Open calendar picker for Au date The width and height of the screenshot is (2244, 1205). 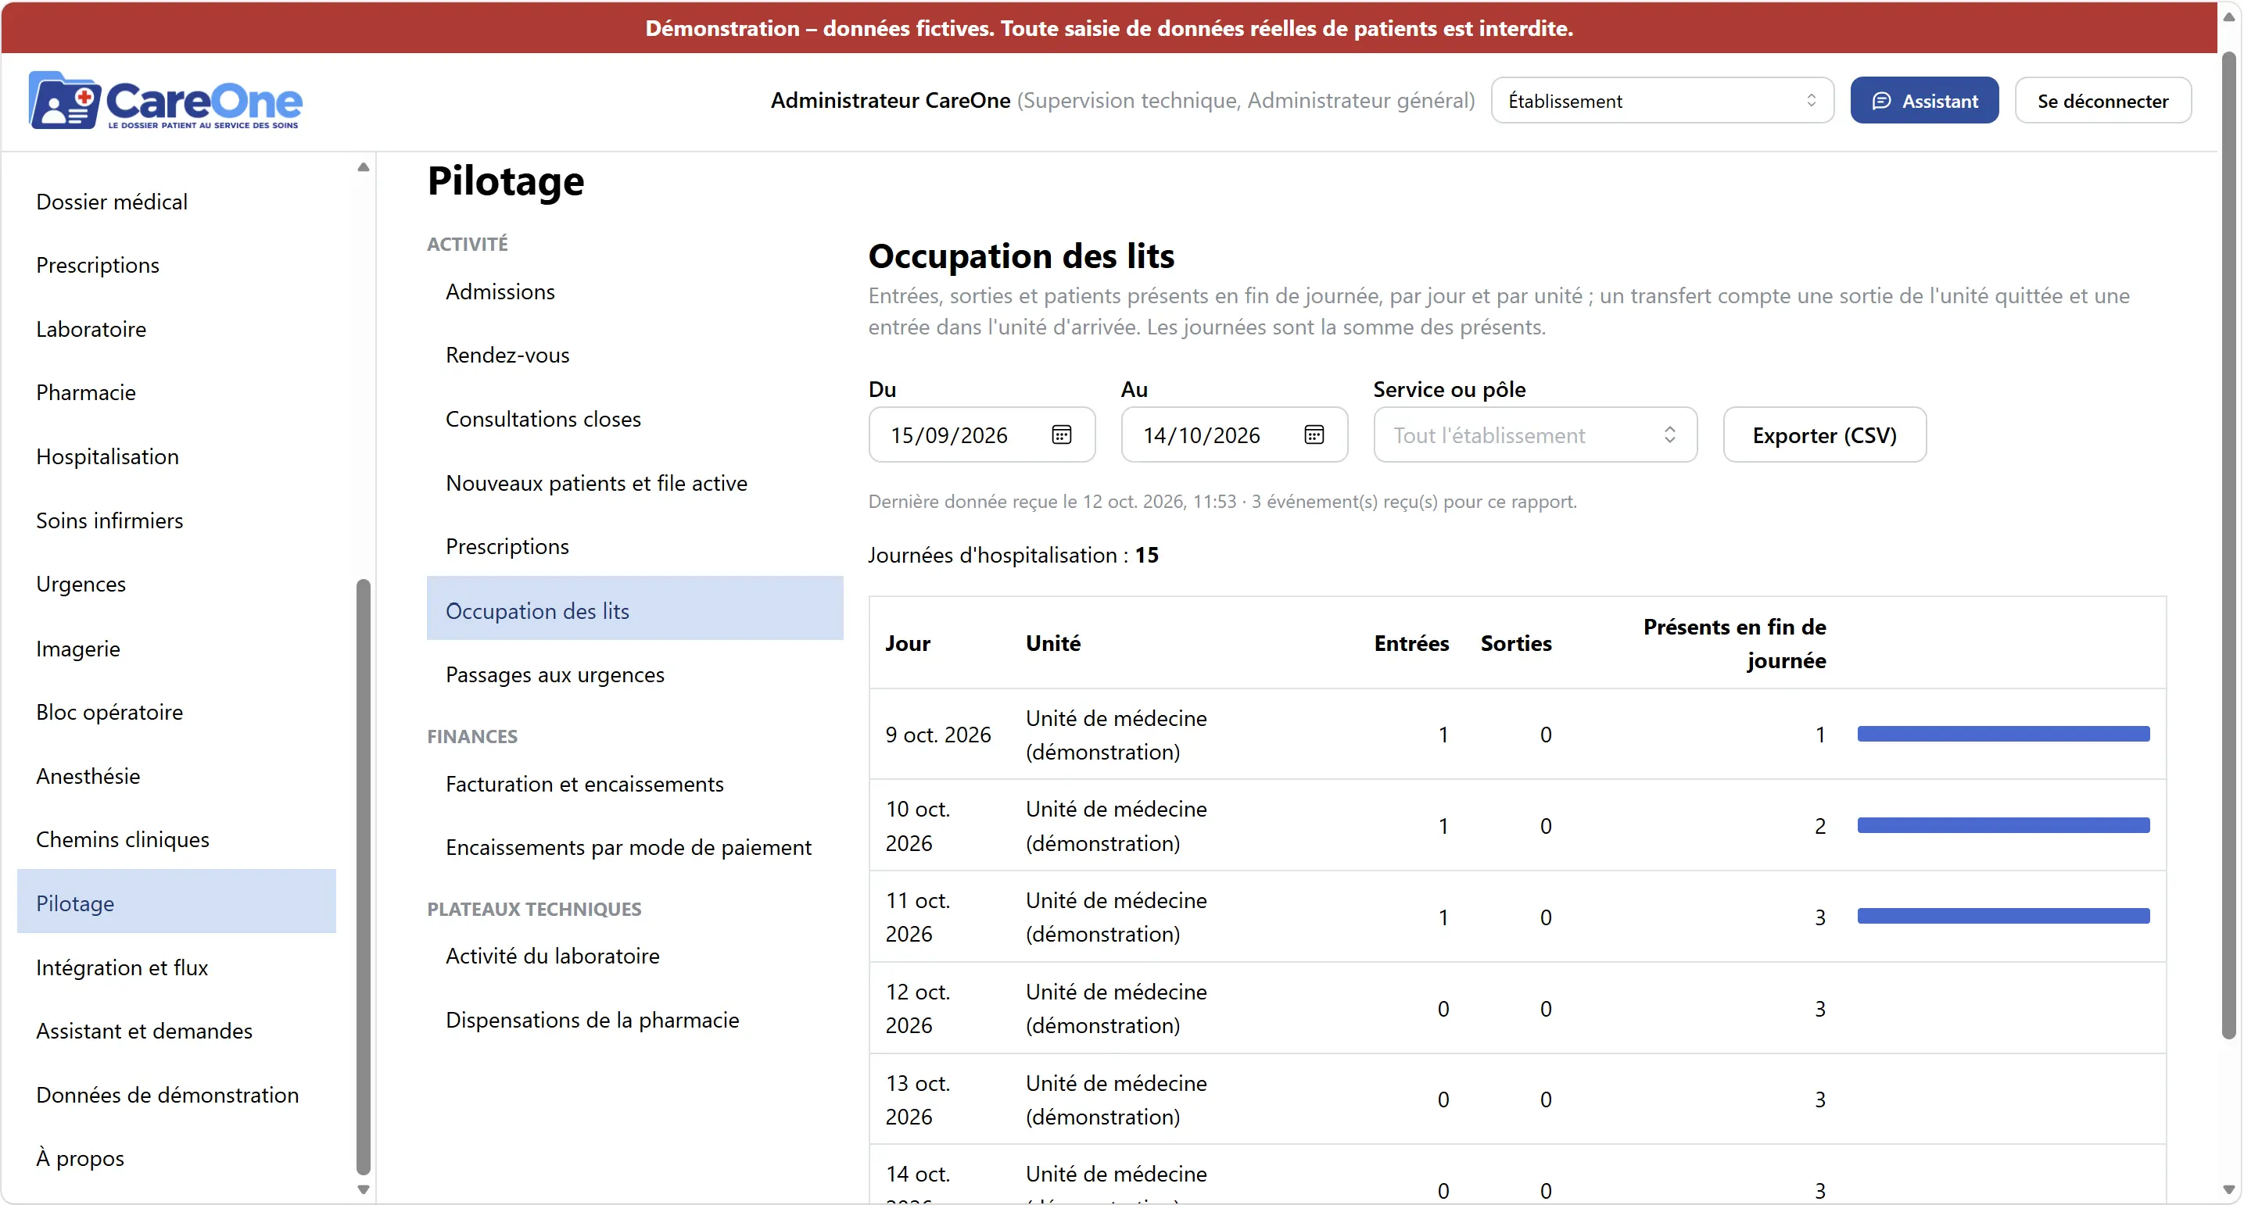1314,434
